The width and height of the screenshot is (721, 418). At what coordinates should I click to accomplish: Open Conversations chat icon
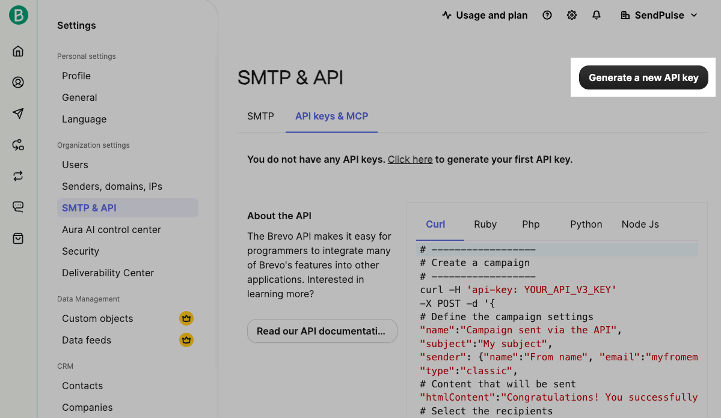pyautogui.click(x=18, y=207)
